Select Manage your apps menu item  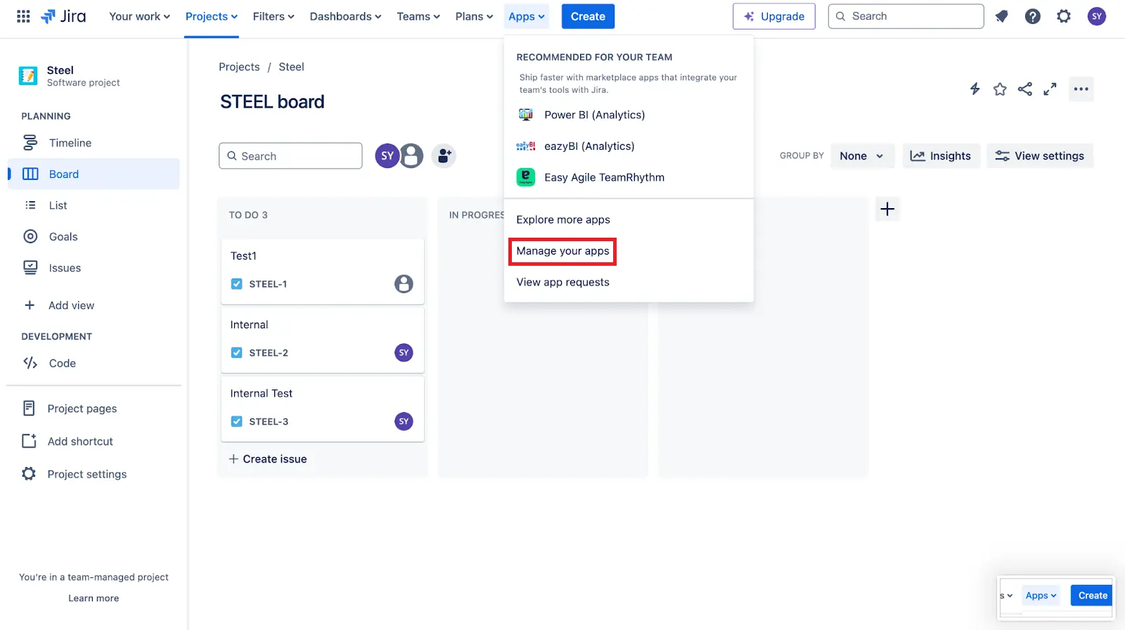click(x=562, y=251)
